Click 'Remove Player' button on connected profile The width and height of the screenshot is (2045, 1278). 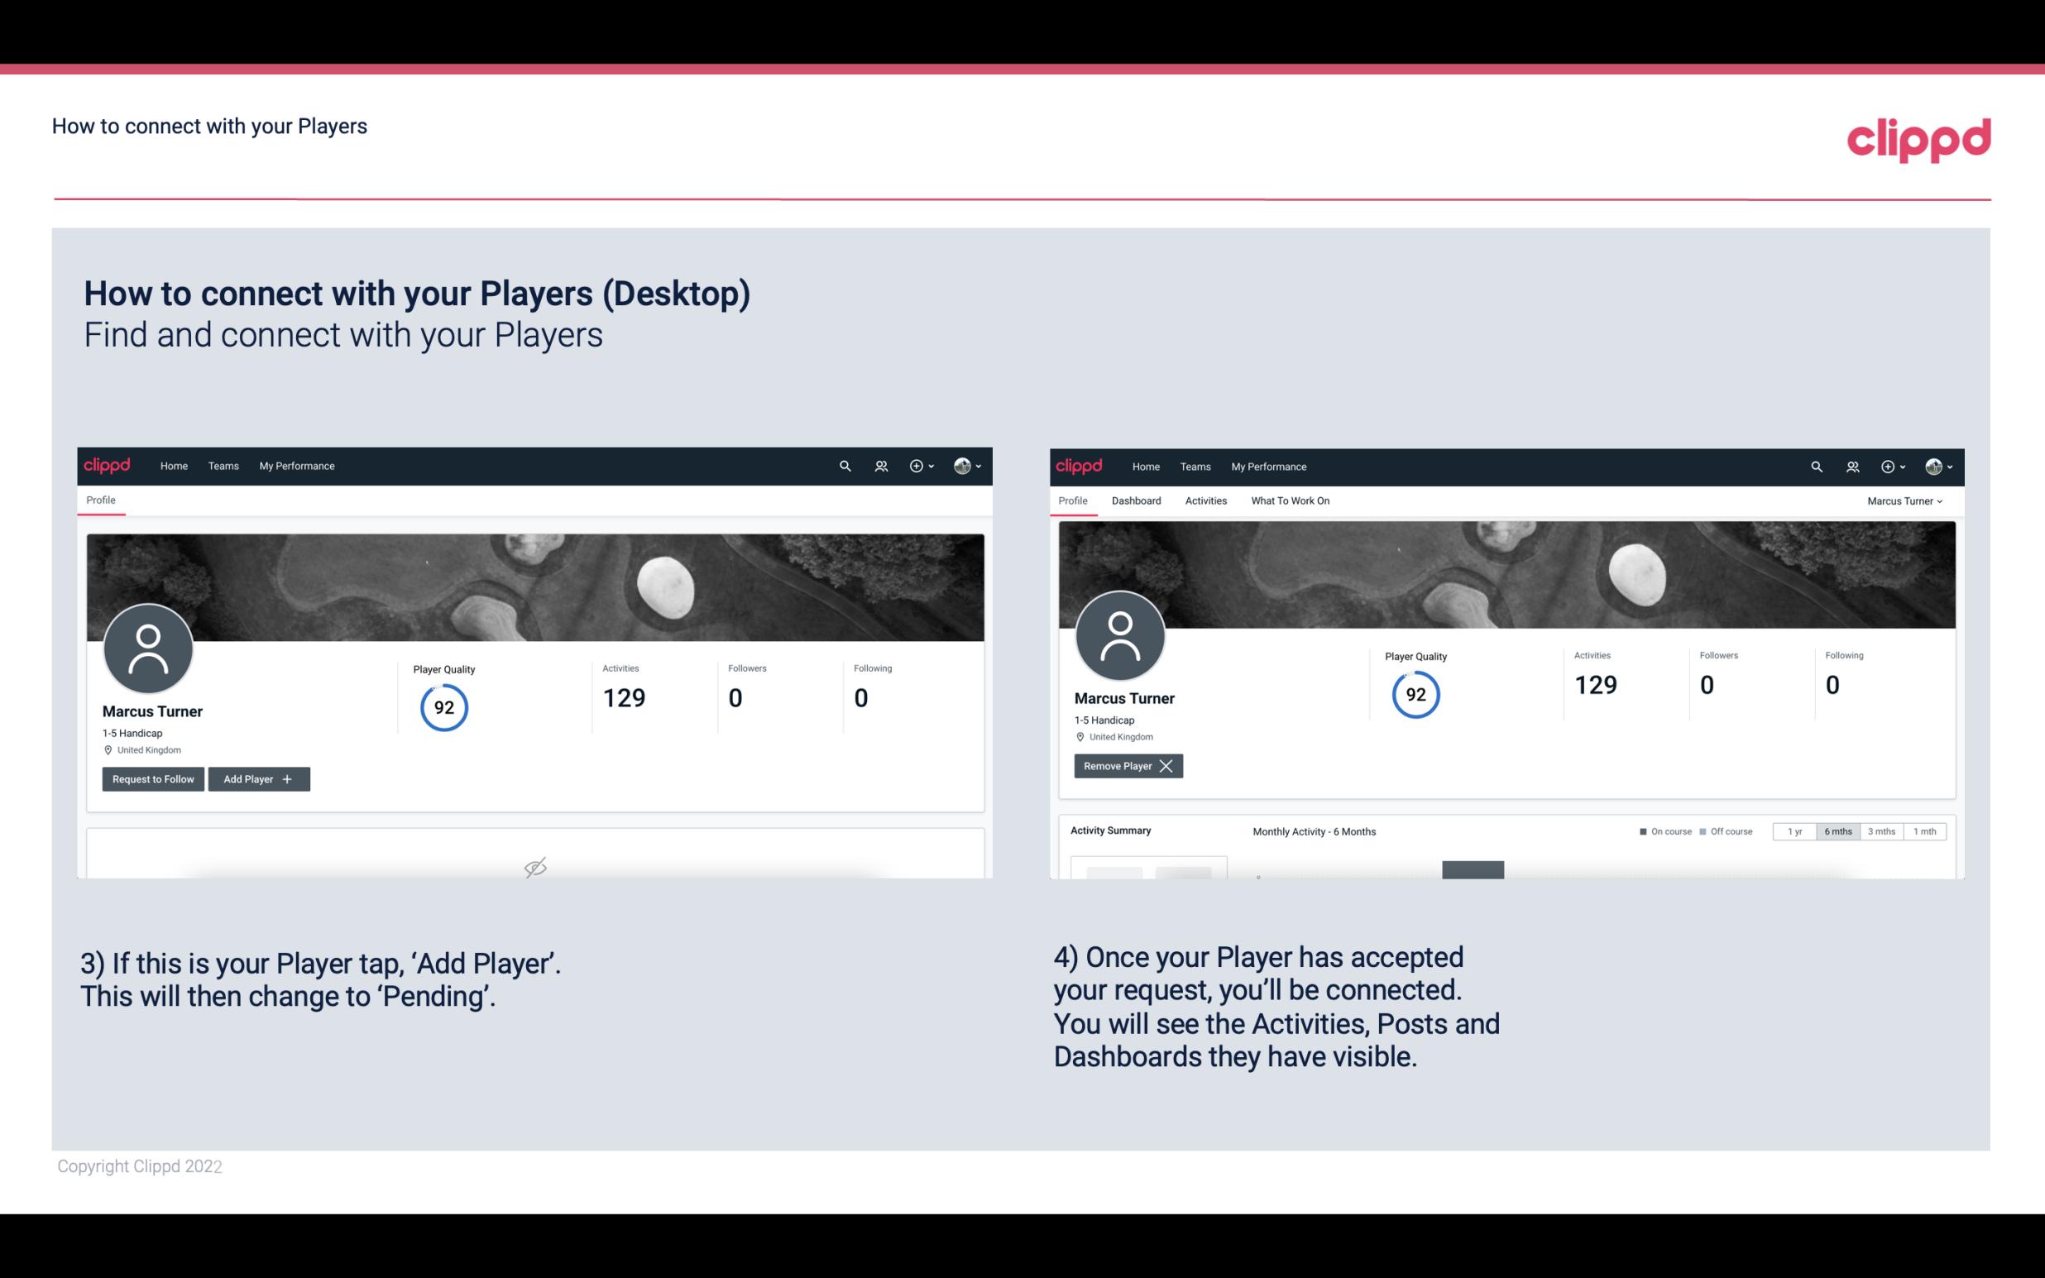(1126, 764)
